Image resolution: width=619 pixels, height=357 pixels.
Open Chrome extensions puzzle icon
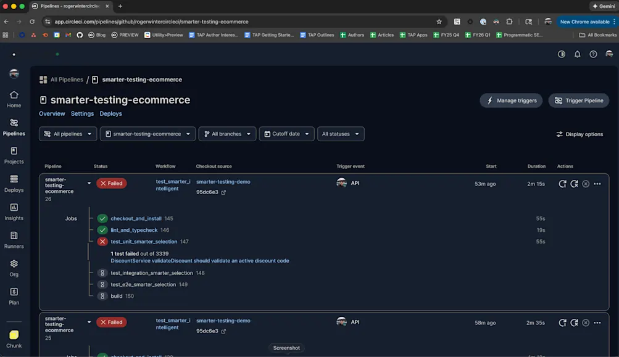pos(509,22)
